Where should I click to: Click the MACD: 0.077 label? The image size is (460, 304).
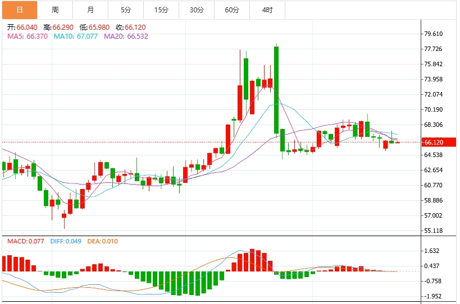click(x=26, y=241)
